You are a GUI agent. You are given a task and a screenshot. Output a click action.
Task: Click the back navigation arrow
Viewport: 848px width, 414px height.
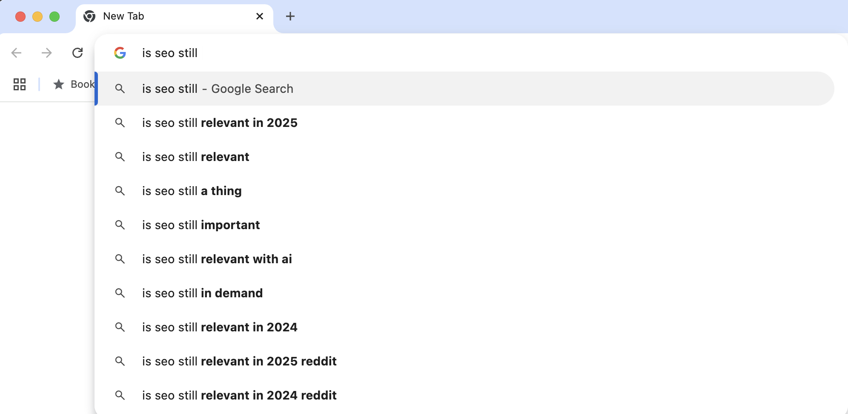tap(16, 53)
